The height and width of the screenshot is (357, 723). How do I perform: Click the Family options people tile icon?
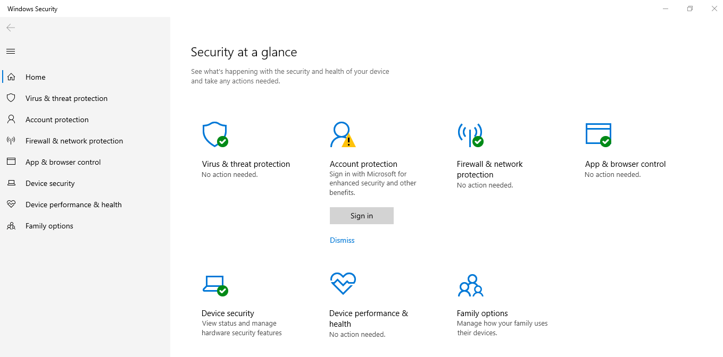coord(470,285)
